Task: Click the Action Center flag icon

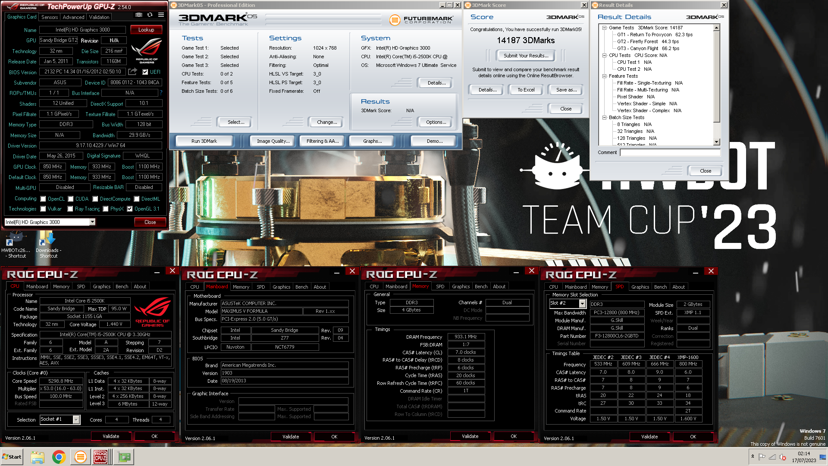Action: 762,457
